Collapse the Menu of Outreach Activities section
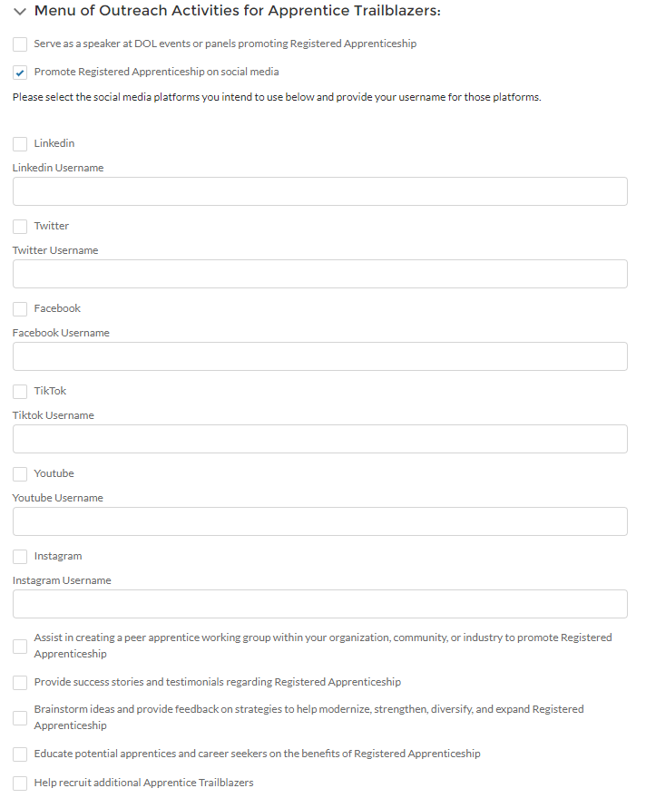The image size is (646, 798). (20, 11)
